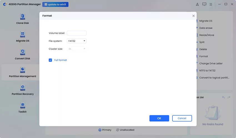This screenshot has width=236, height=138.
Task: Click the redo arrow in Task List
Action: coord(229,97)
